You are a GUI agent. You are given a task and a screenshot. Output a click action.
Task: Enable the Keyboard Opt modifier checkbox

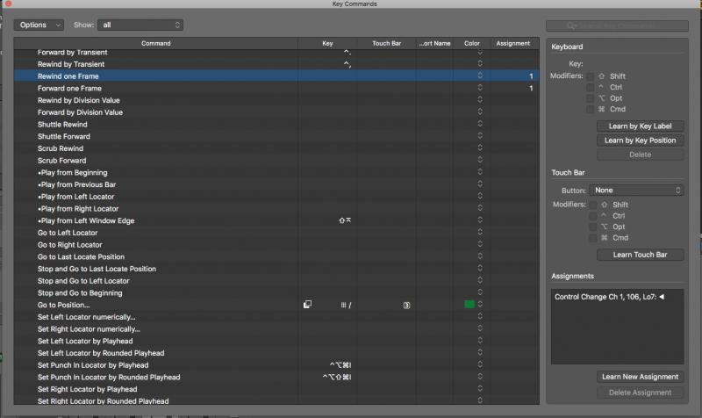pyautogui.click(x=590, y=98)
